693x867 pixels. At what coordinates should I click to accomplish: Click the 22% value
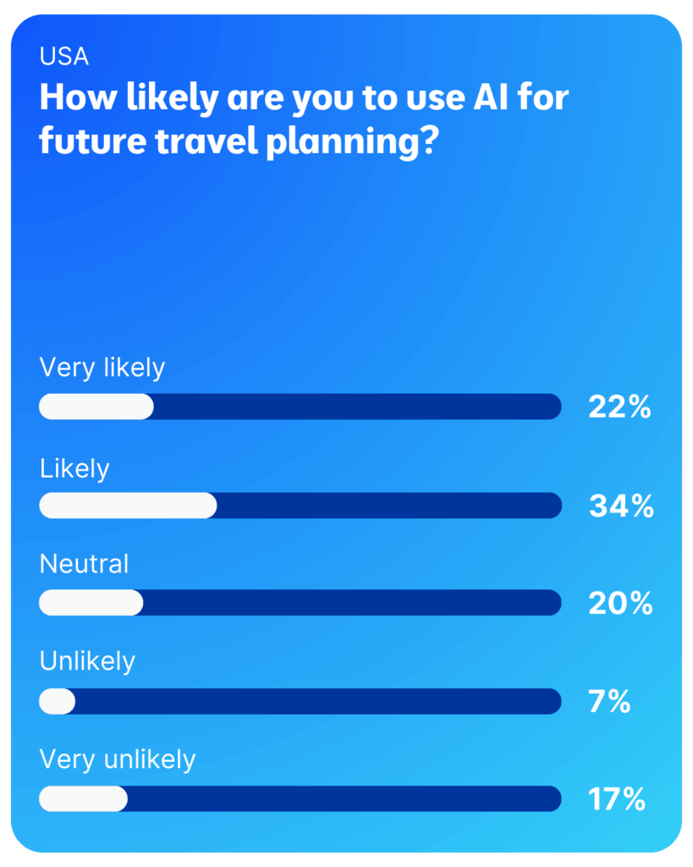[619, 407]
